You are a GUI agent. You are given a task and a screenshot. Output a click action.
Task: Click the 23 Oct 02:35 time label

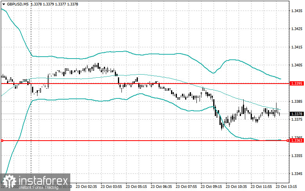coord(86,187)
